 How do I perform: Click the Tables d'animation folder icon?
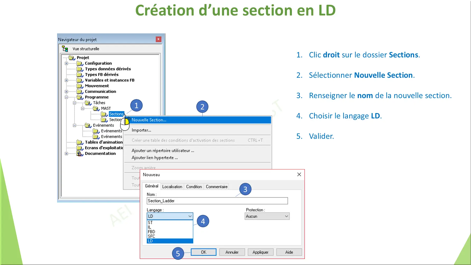80,142
